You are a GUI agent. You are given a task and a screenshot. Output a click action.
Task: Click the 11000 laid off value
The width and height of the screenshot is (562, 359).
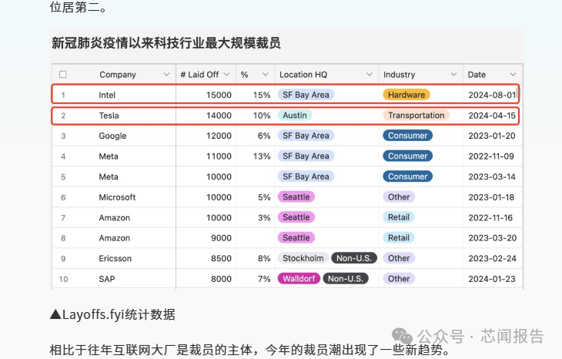(x=219, y=156)
